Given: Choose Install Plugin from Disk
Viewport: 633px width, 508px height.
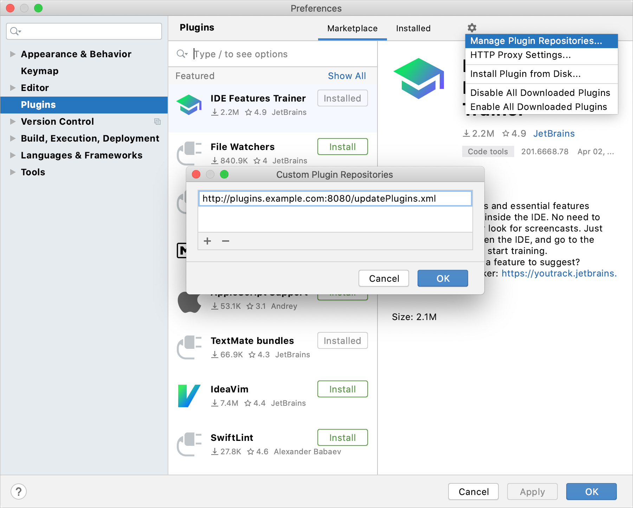Looking at the screenshot, I should point(541,74).
